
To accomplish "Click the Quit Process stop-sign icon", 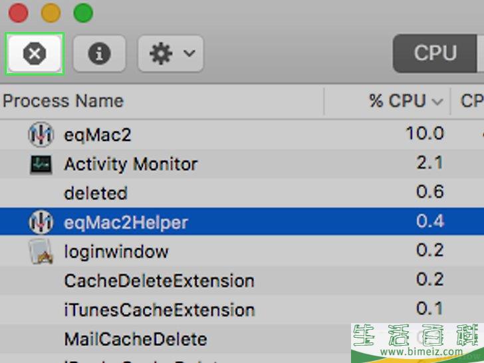I will pyautogui.click(x=35, y=54).
